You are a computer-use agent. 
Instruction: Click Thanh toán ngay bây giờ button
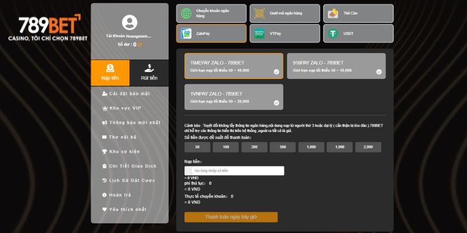231,217
